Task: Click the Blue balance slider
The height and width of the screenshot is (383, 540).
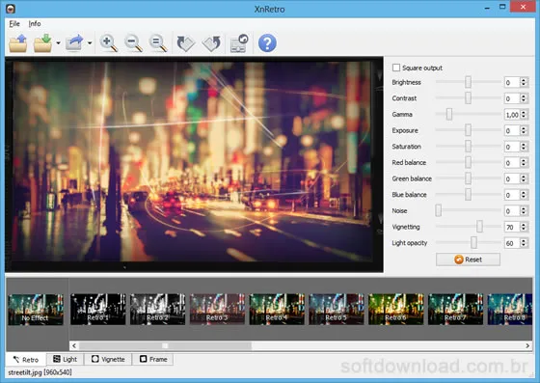Action: pyautogui.click(x=468, y=194)
